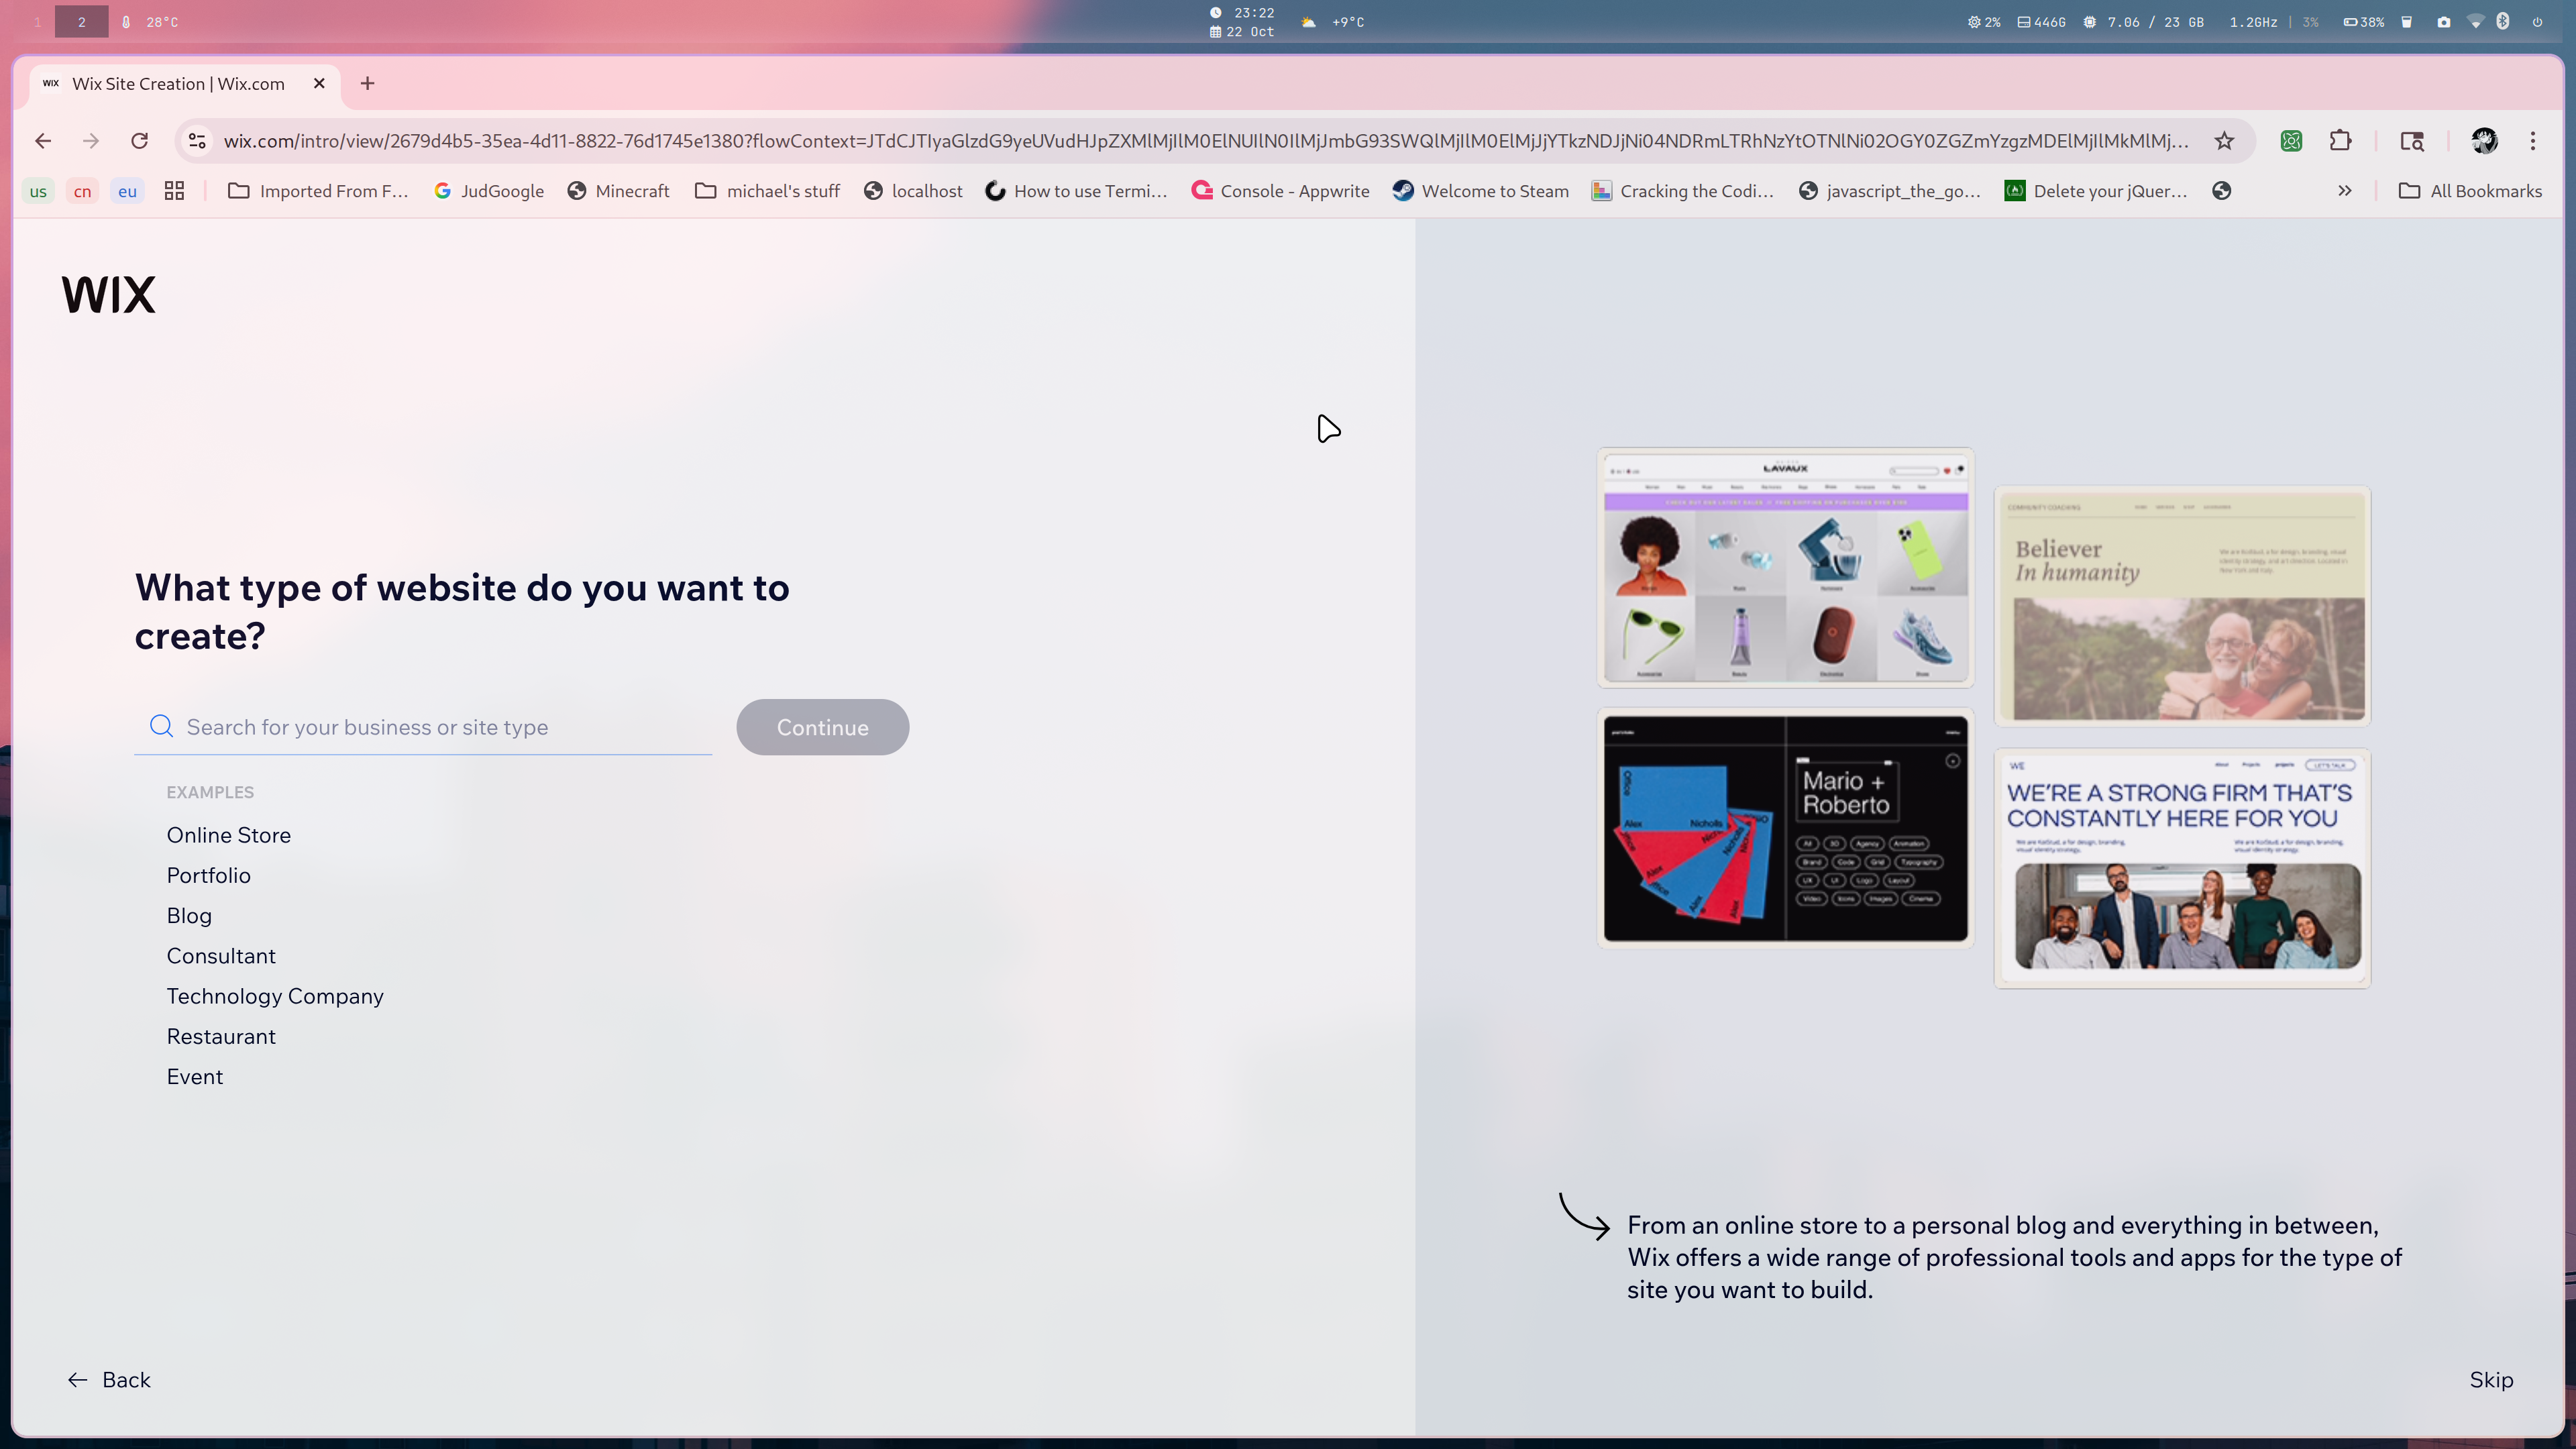The width and height of the screenshot is (2576, 1449).
Task: Click the Skip link
Action: pos(2491,1380)
